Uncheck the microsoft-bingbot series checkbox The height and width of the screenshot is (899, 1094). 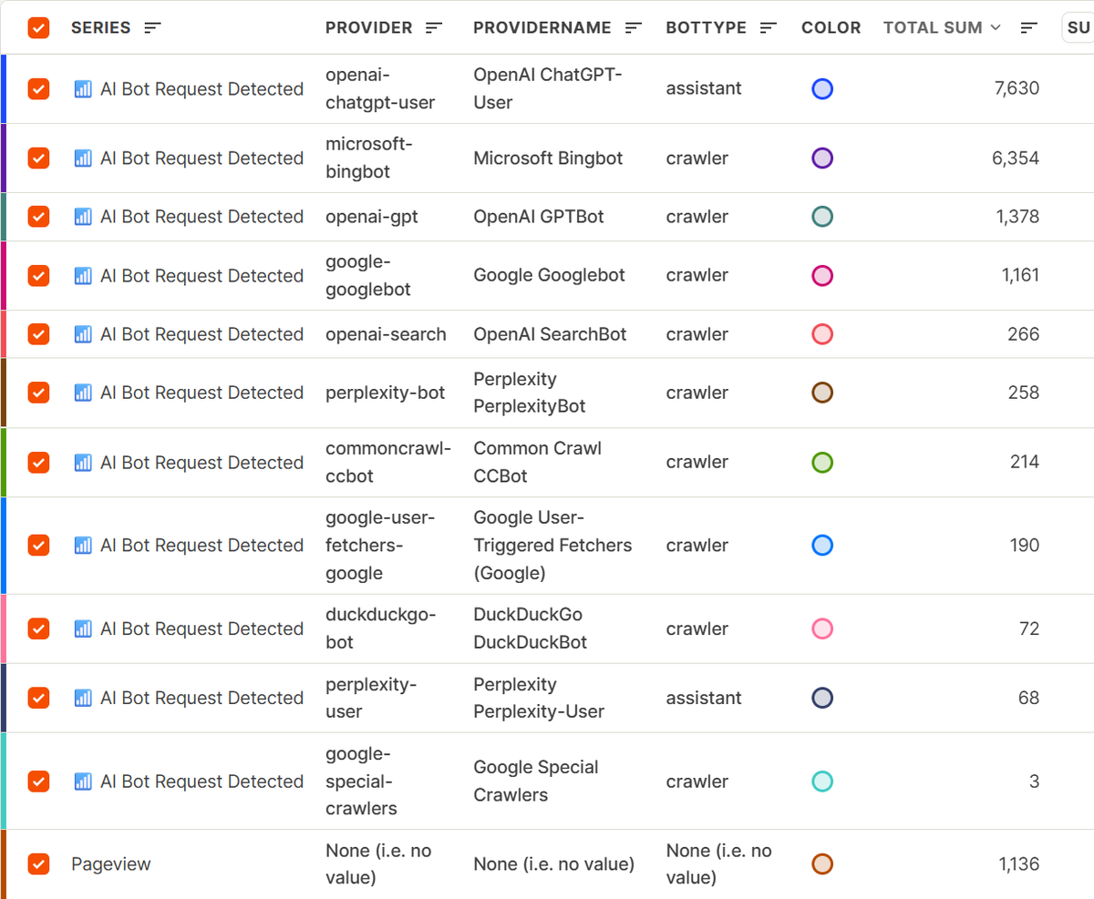[x=38, y=158]
